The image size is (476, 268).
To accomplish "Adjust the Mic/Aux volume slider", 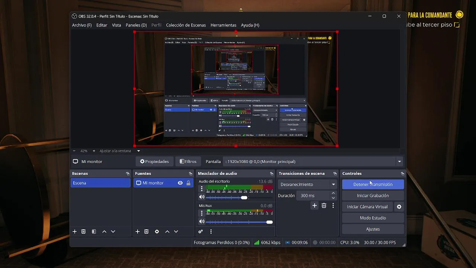I will pyautogui.click(x=239, y=222).
